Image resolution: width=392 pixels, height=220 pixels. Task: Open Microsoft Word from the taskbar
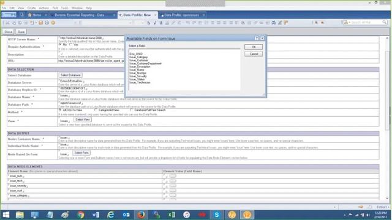click(x=96, y=215)
